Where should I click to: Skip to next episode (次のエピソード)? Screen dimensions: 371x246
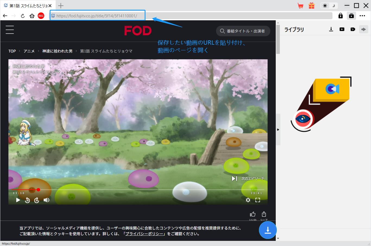click(248, 178)
